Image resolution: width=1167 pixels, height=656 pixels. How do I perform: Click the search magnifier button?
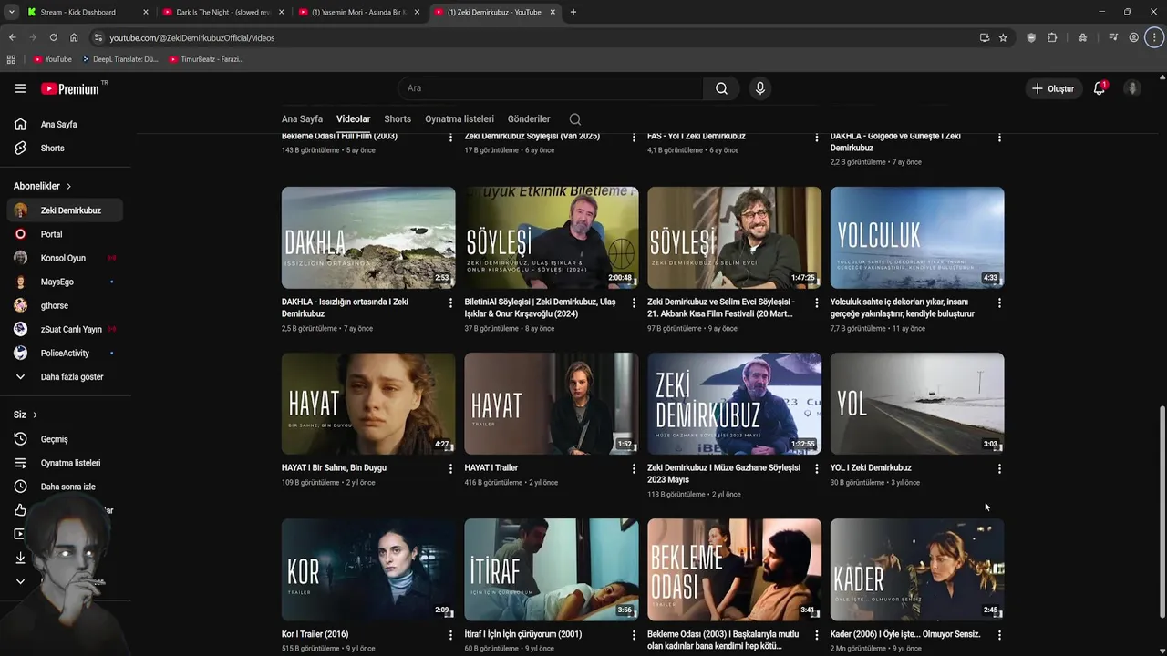[x=721, y=88]
